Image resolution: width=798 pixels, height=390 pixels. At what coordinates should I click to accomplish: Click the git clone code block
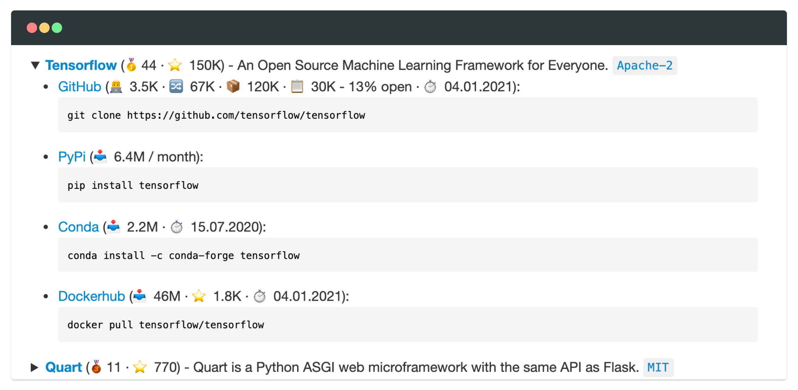pos(408,115)
